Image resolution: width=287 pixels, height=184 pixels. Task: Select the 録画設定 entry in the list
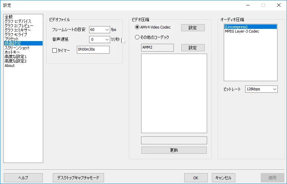point(23,43)
